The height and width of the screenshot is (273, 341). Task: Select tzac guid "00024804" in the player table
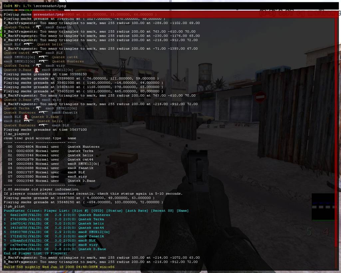click(x=25, y=147)
